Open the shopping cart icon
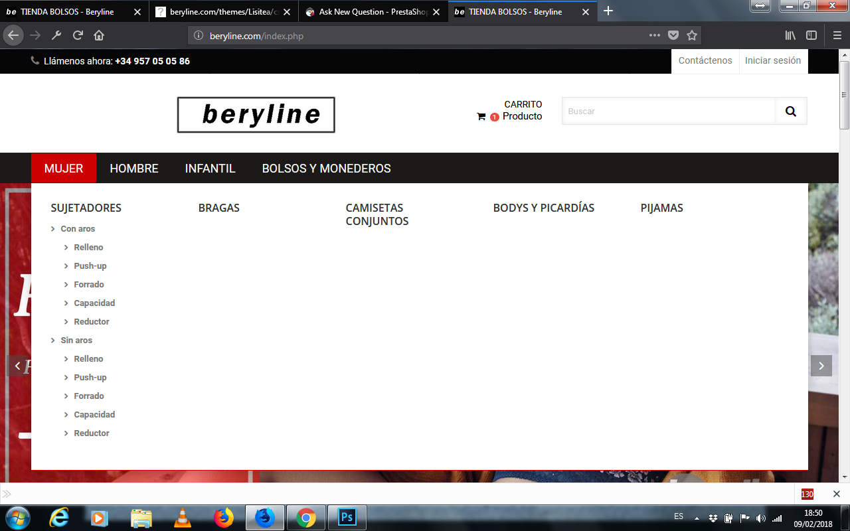The width and height of the screenshot is (850, 531). 481,117
